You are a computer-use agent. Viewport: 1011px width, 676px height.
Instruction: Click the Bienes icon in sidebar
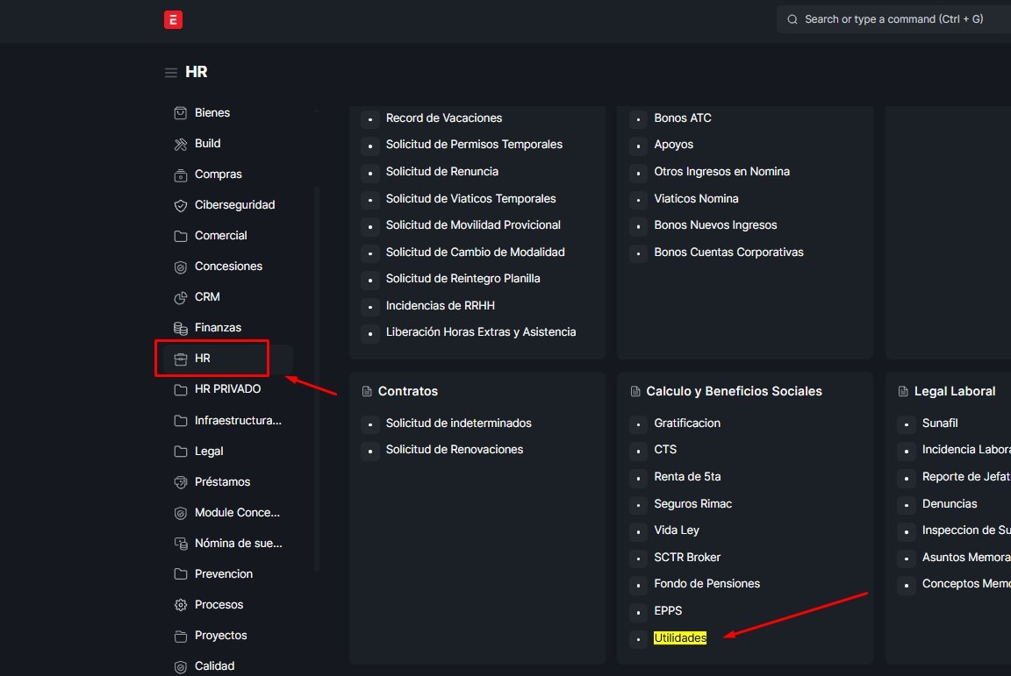tap(181, 113)
